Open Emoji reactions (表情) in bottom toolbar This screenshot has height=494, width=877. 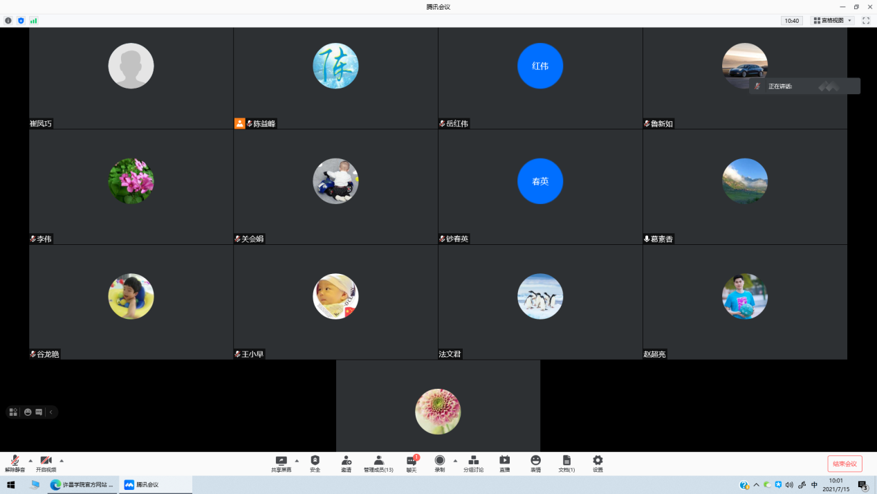coord(536,463)
